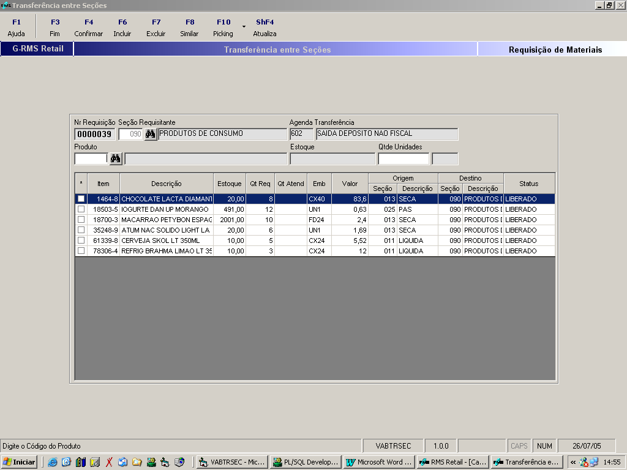The width and height of the screenshot is (627, 470).
Task: Select CERVEJA SKOL LT 350ML description cell
Action: [167, 240]
